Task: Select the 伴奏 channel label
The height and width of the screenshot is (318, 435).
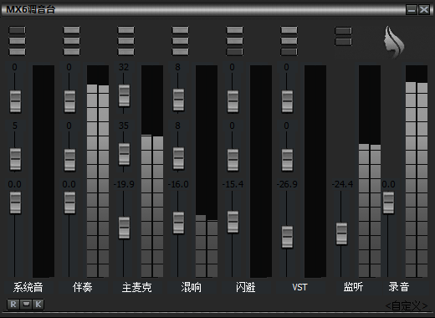Action: (82, 287)
